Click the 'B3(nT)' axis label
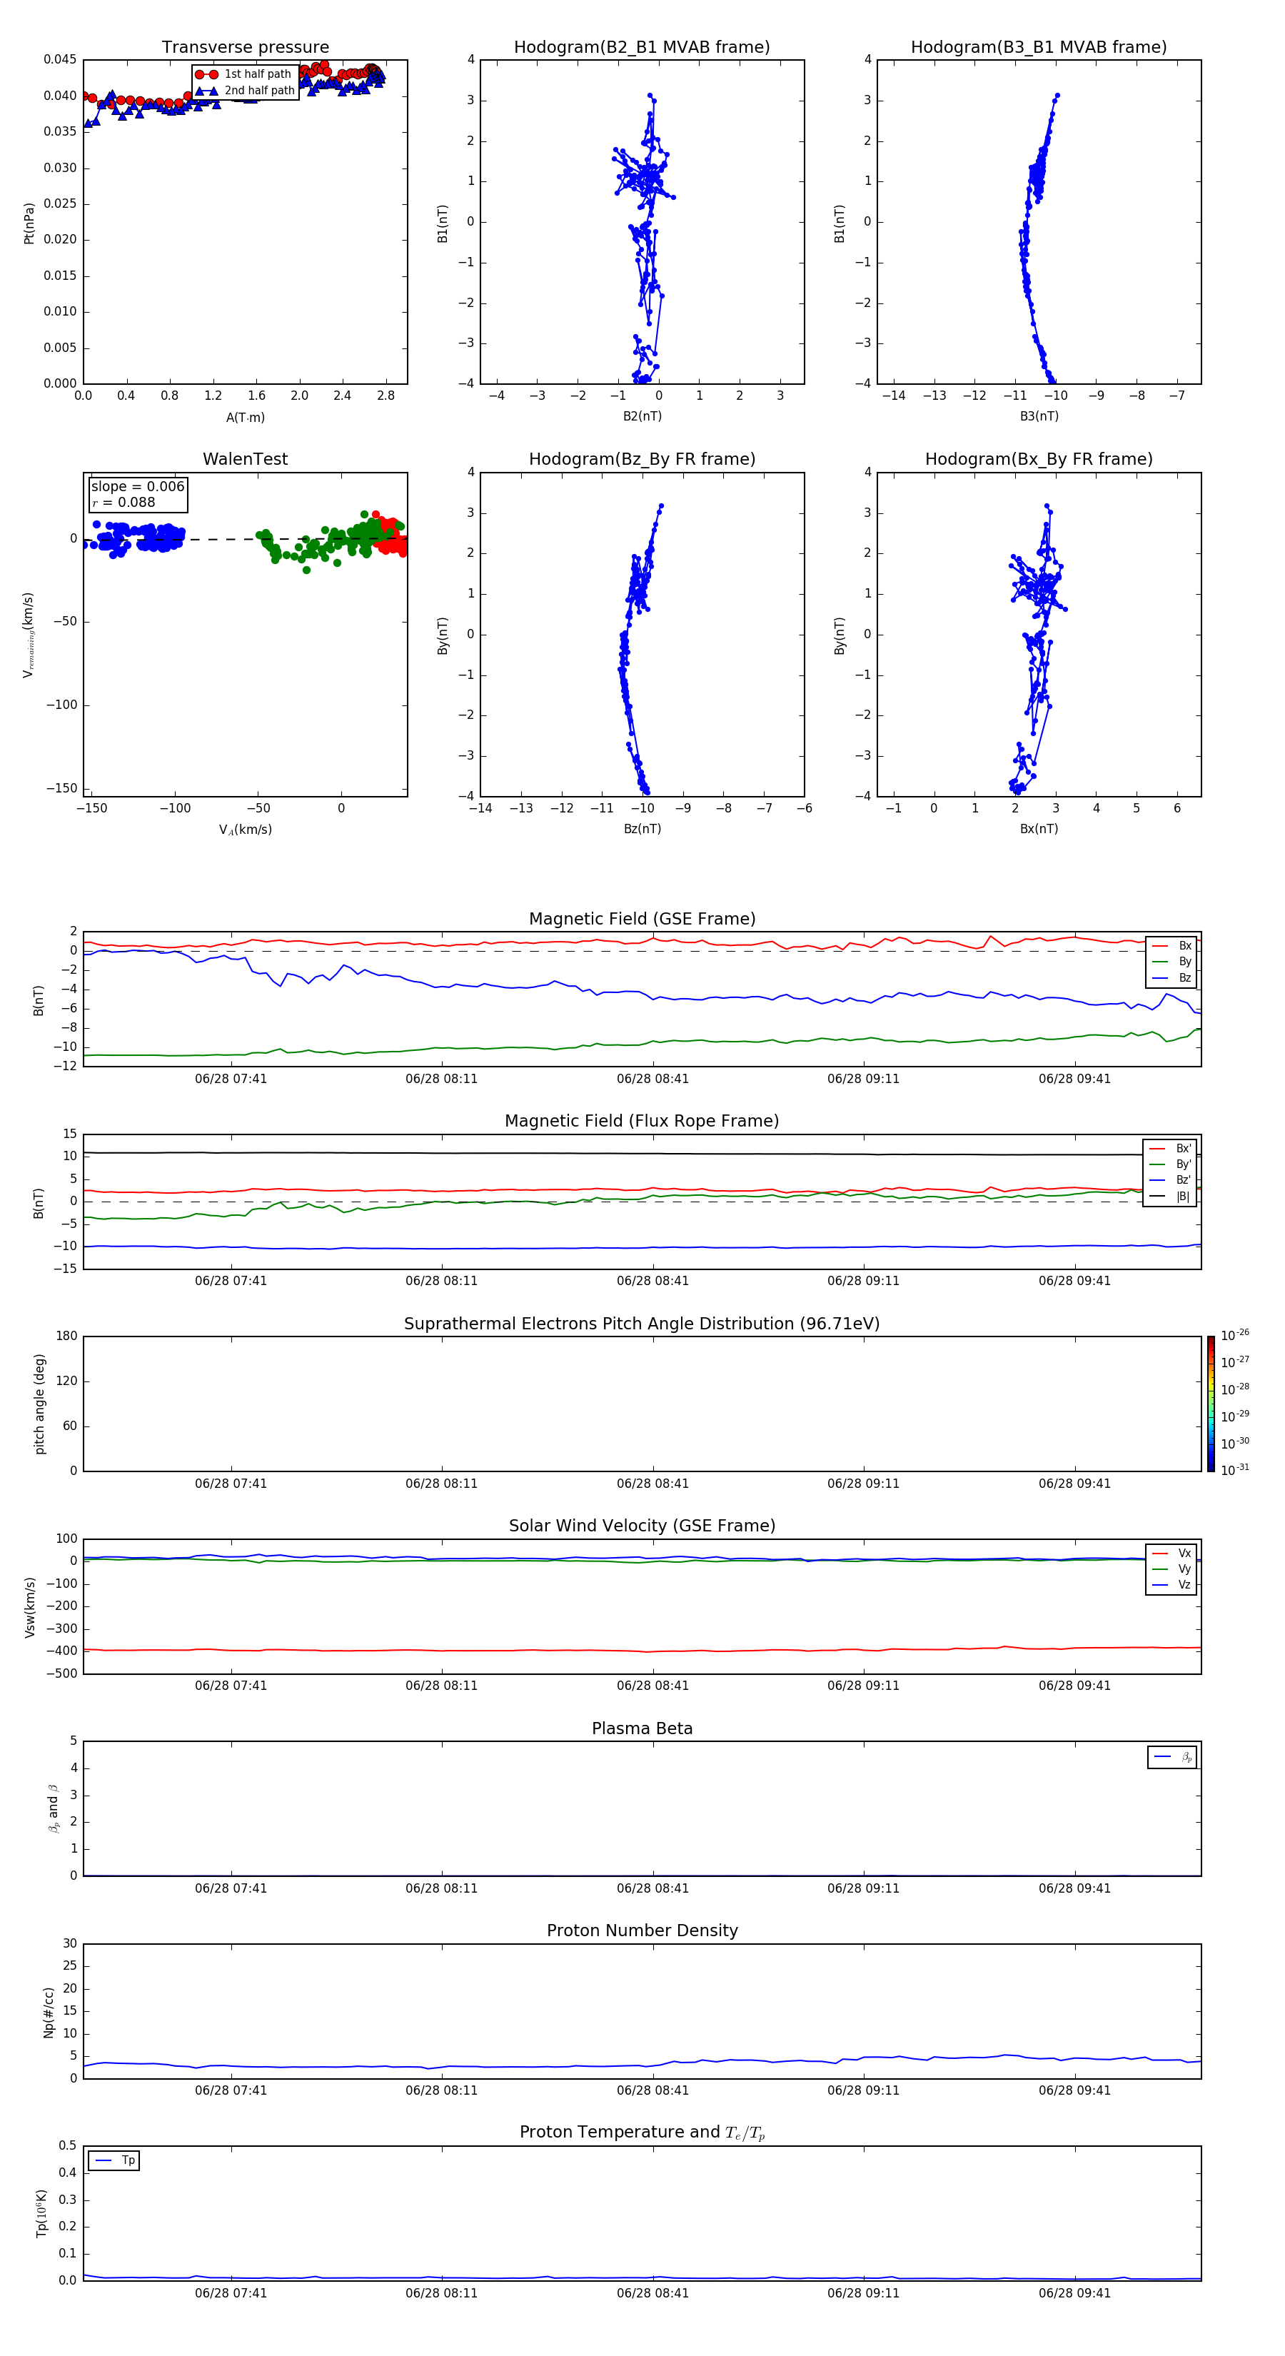1285x2356 pixels. [x=1039, y=416]
